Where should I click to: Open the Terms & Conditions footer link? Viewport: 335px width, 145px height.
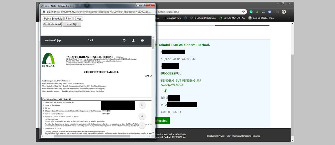pyautogui.click(x=242, y=136)
